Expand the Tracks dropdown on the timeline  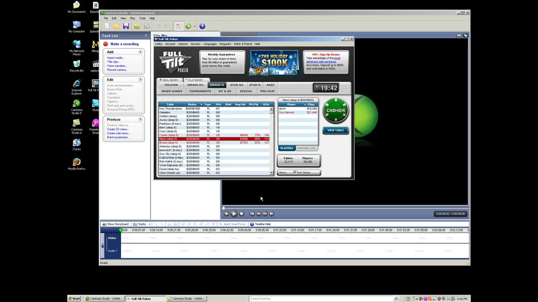(x=149, y=224)
